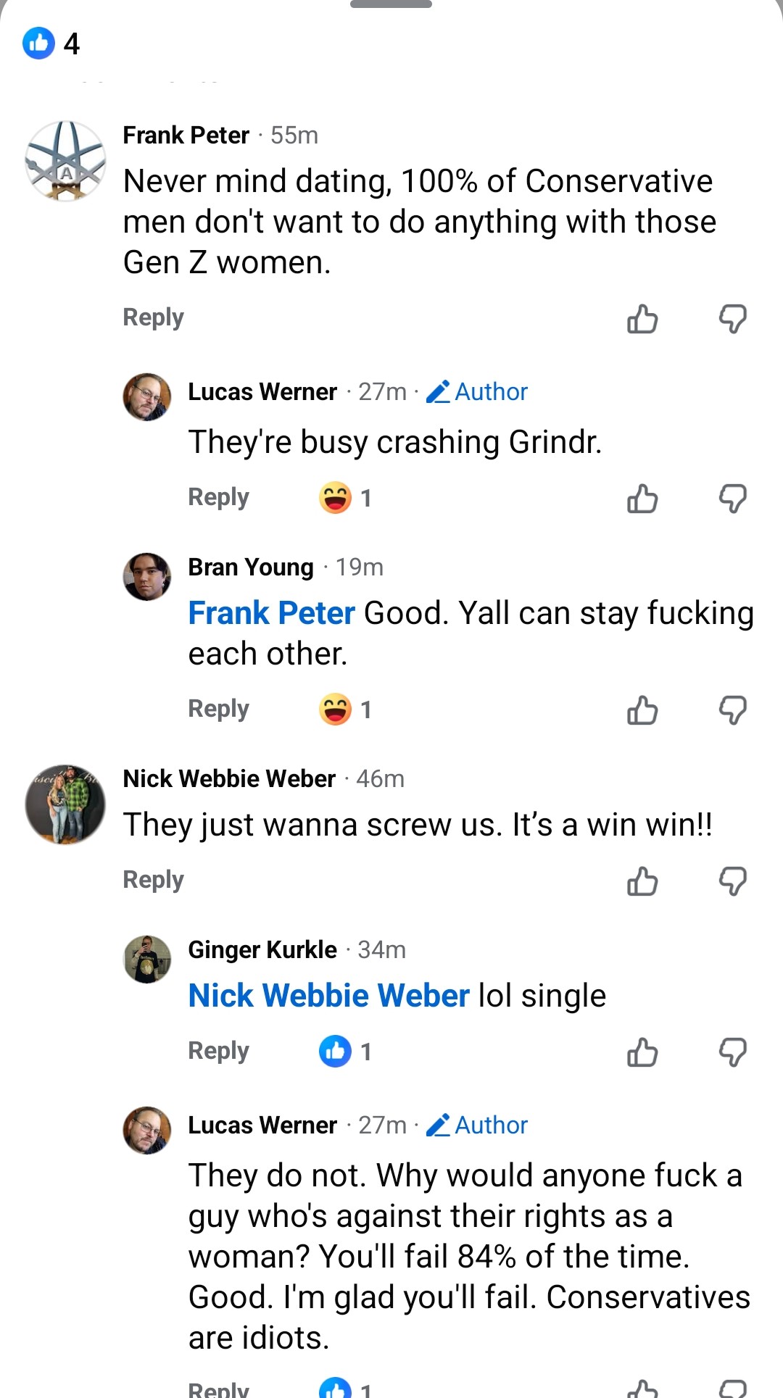783x1398 pixels.
Task: Thumbs down Bran Young's reply
Action: click(x=733, y=710)
